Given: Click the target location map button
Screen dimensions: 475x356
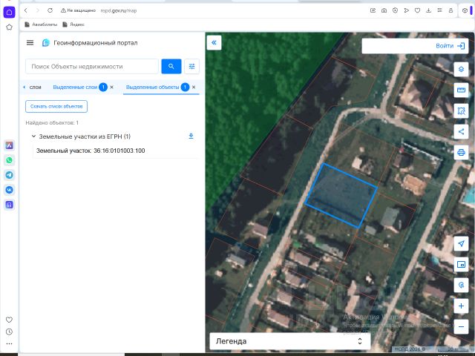Looking at the screenshot, I should point(461,285).
